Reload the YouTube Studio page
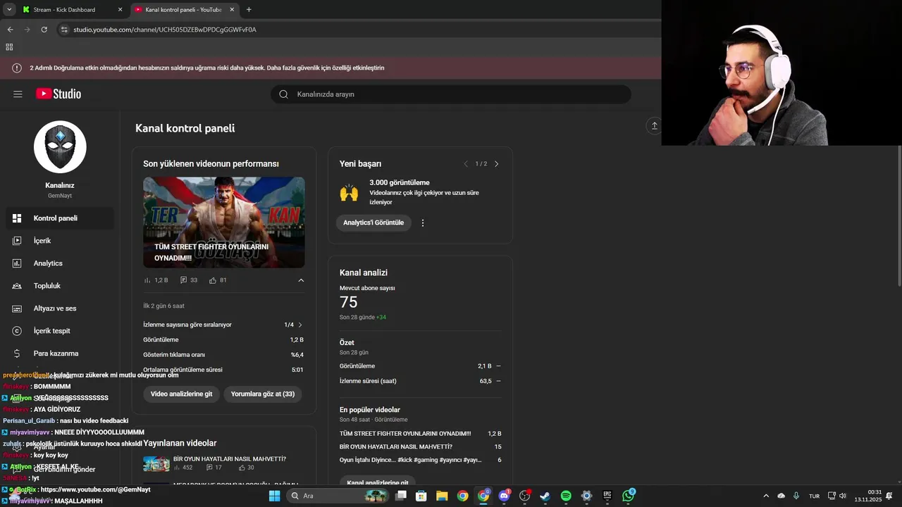 [44, 30]
